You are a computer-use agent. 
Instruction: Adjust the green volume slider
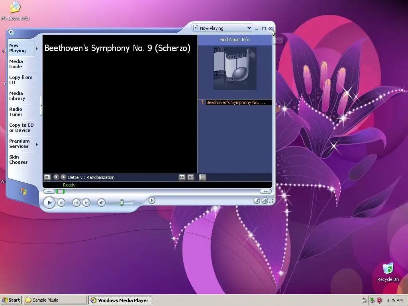122,202
